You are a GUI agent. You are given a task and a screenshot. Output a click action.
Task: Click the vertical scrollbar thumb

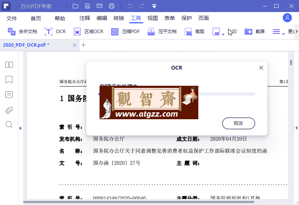(291, 62)
